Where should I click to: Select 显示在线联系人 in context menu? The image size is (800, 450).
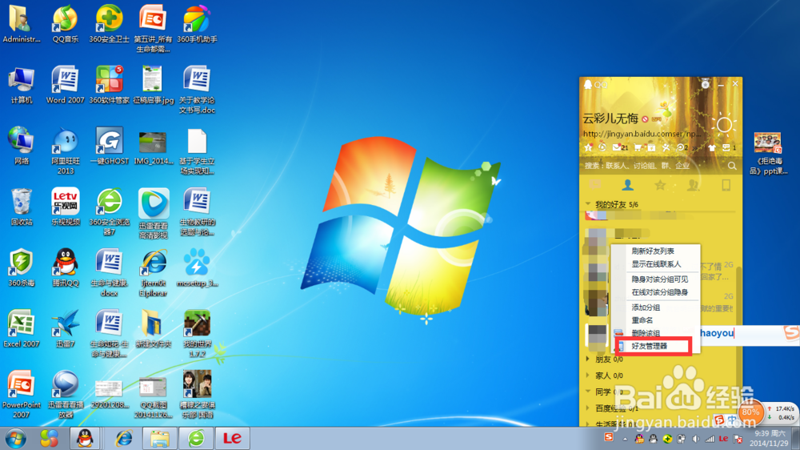(x=656, y=264)
